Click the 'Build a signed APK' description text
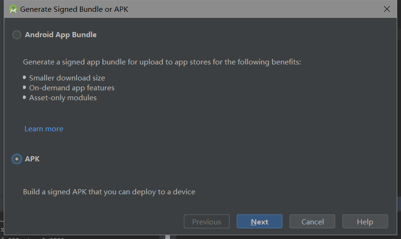This screenshot has height=239, width=401. [109, 192]
